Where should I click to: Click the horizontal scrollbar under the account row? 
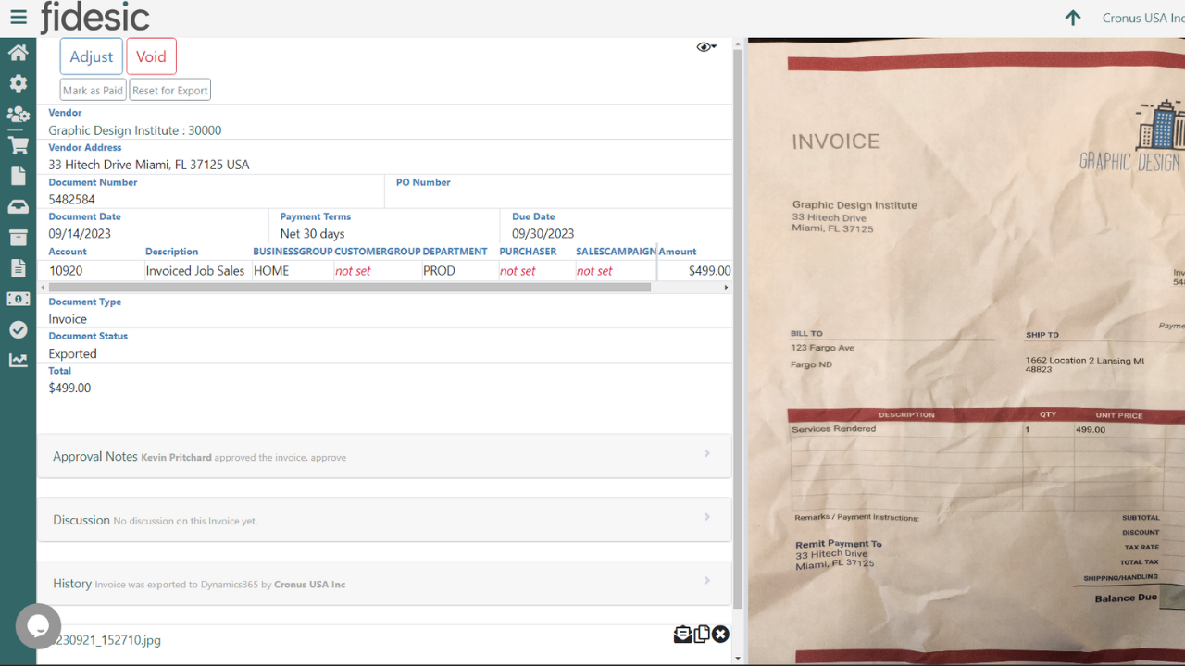(350, 288)
